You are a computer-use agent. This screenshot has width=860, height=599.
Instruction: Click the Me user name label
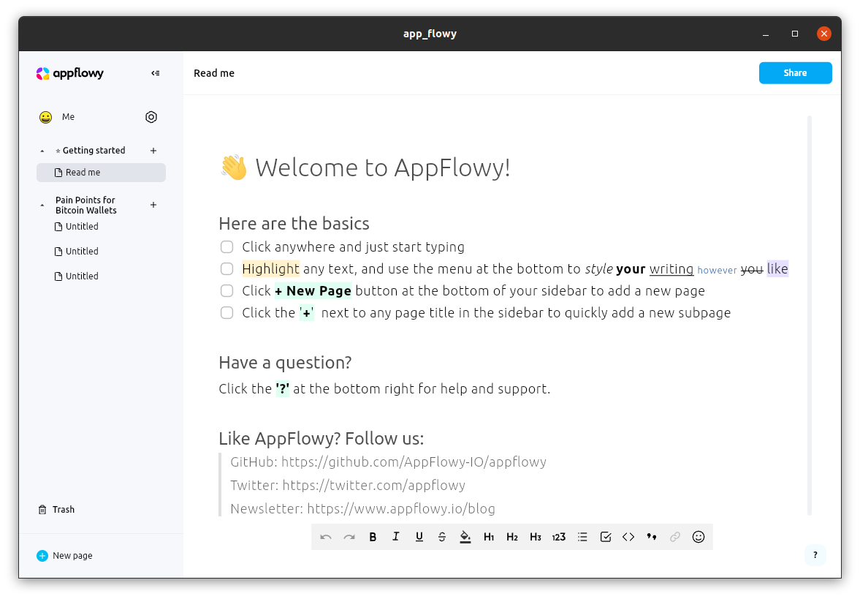(x=68, y=117)
